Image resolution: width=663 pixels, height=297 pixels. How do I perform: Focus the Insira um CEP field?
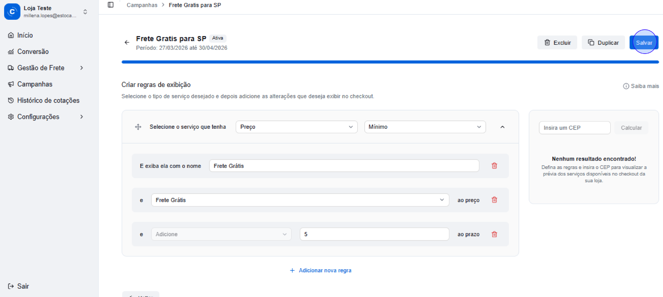[x=574, y=128]
